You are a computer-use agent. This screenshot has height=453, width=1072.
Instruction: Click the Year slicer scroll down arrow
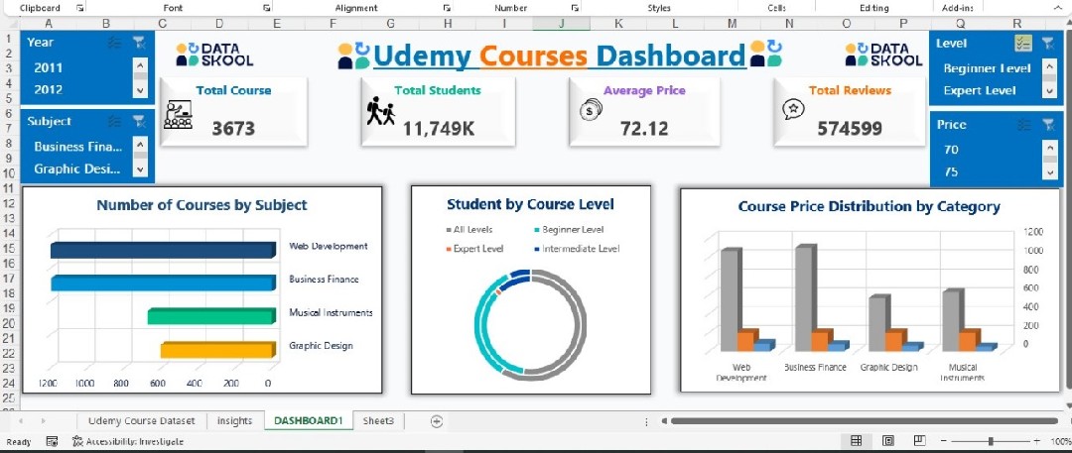click(140, 89)
